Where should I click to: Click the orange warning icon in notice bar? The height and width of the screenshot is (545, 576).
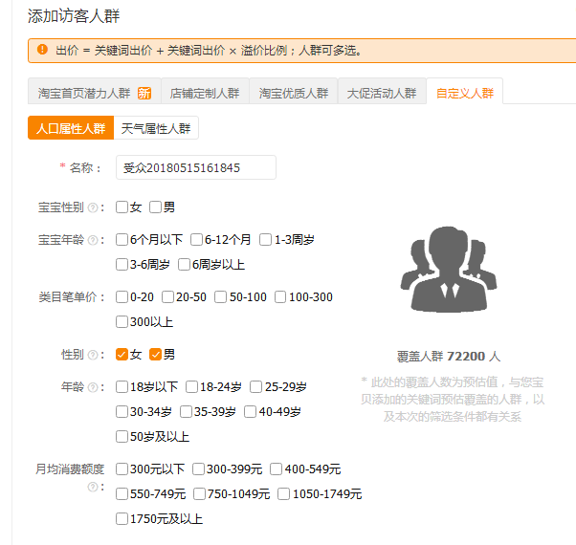[x=42, y=50]
